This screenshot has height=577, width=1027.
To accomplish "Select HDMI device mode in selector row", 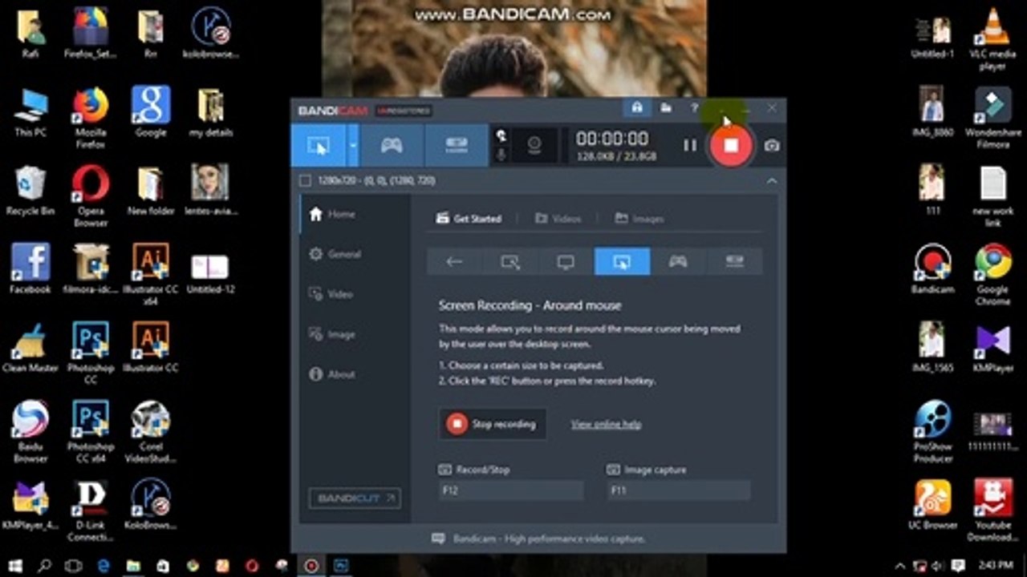I will 734,261.
